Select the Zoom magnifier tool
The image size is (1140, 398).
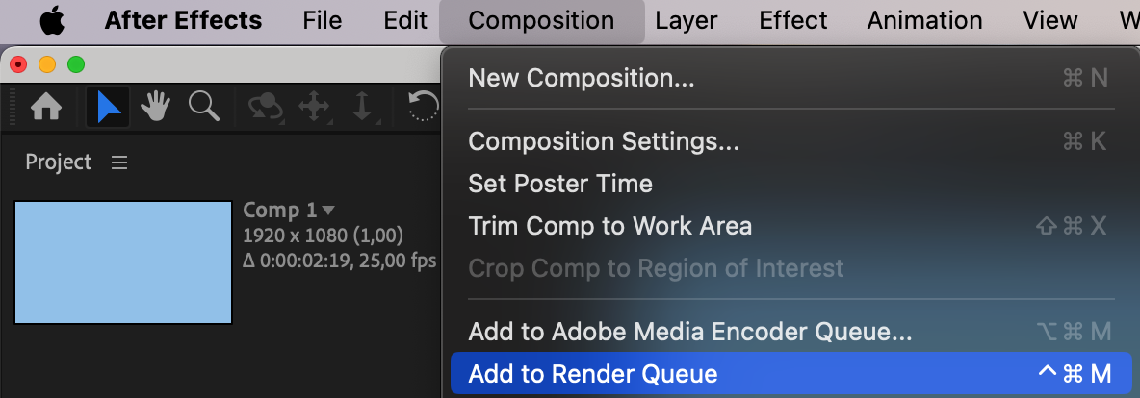tap(203, 108)
